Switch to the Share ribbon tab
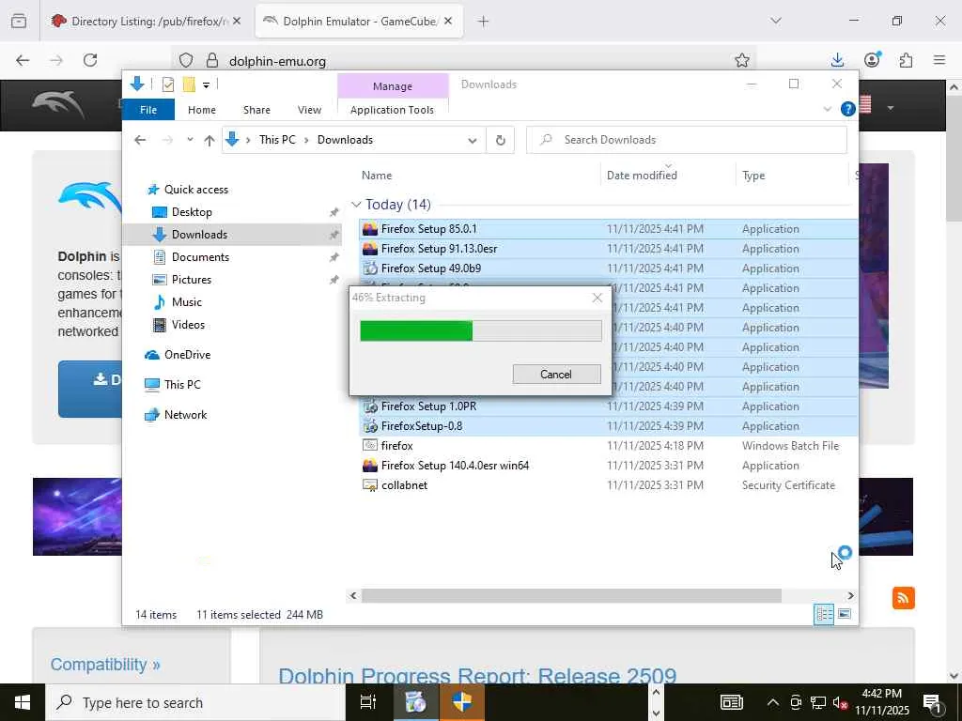Screen dimensions: 962x721 pyautogui.click(x=256, y=110)
